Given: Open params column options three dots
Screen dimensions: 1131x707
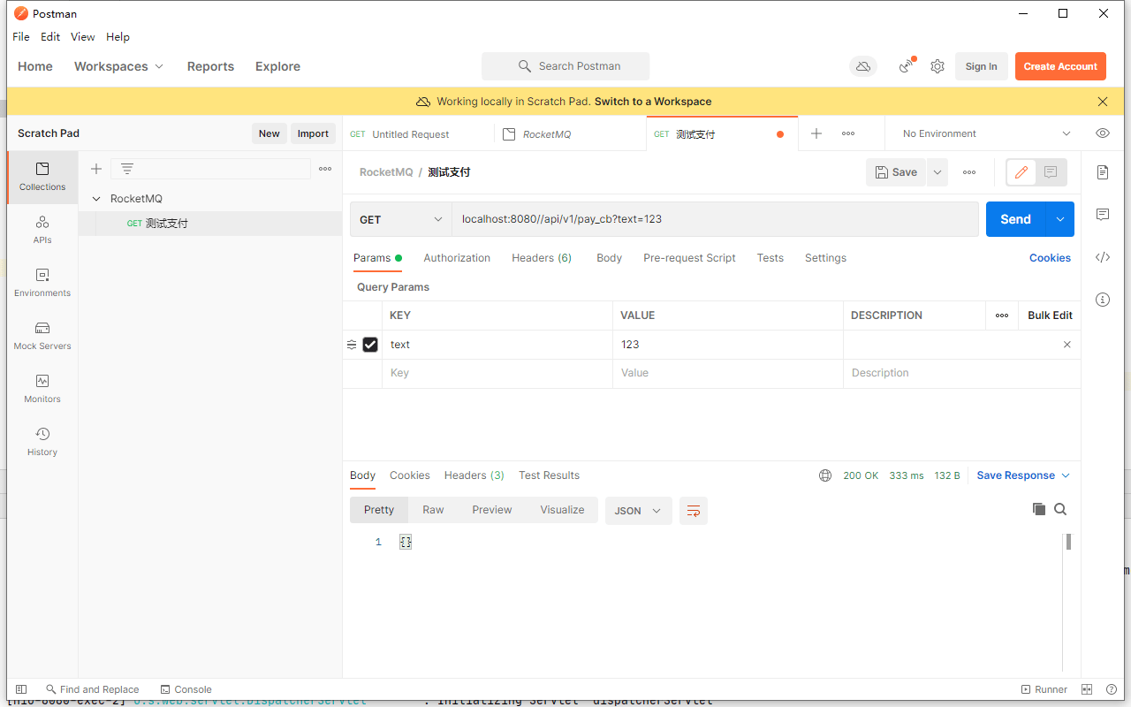Looking at the screenshot, I should (1002, 315).
